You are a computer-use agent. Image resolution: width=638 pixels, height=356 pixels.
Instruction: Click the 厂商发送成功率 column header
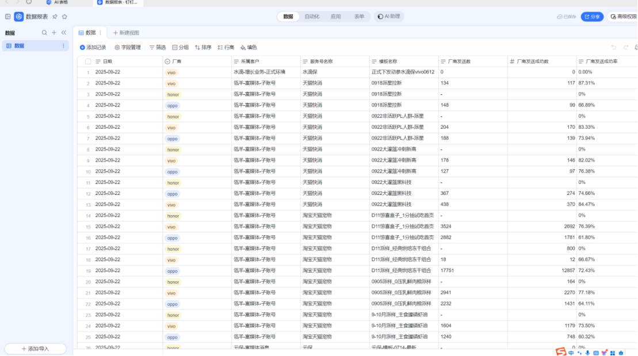[601, 61]
